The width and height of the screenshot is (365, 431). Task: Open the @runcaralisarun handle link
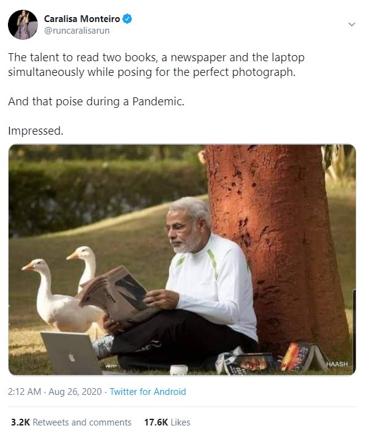click(77, 31)
